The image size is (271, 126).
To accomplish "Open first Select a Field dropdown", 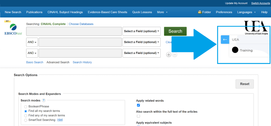I will tap(142, 31).
